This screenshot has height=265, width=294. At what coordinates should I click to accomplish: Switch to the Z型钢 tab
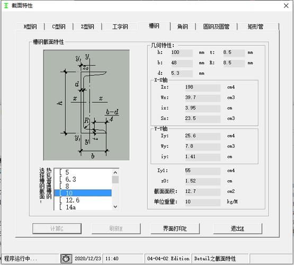click(87, 26)
